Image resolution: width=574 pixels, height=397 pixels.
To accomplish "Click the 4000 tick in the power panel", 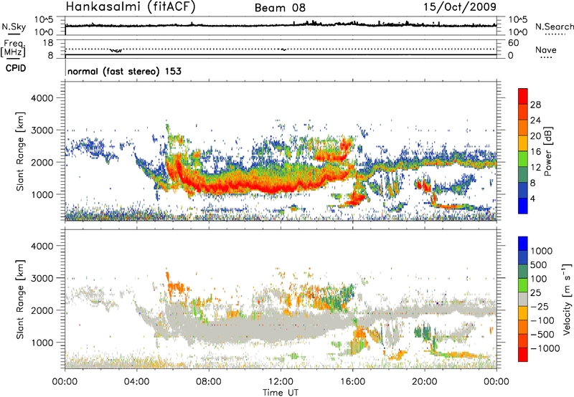I will click(42, 98).
